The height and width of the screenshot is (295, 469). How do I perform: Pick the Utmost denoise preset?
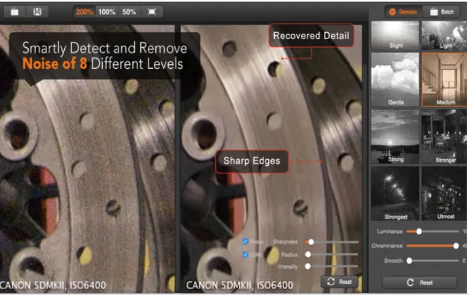pos(444,194)
